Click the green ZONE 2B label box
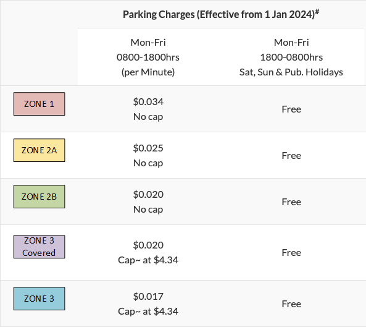366x327 pixels. tap(40, 197)
